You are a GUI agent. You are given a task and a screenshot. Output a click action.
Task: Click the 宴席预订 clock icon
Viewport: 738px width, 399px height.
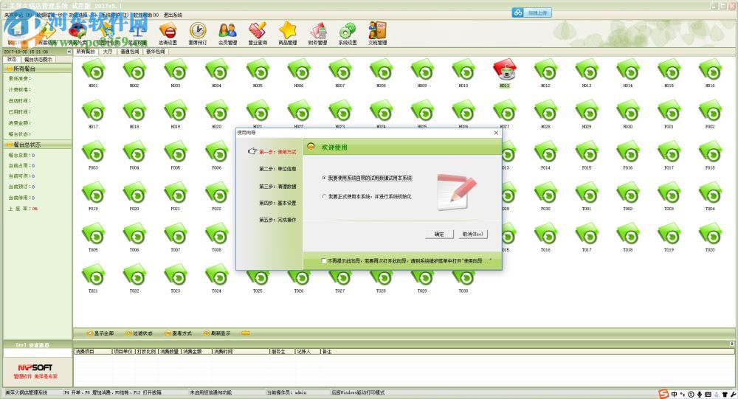pos(198,33)
